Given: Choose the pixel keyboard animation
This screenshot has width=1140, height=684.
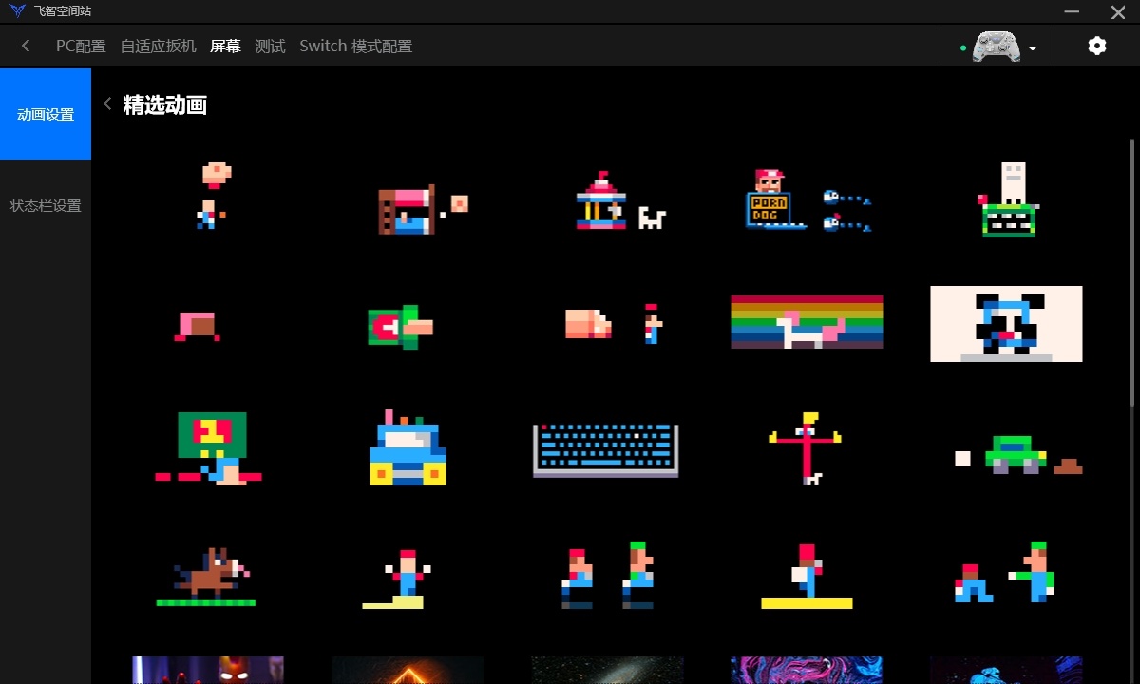Looking at the screenshot, I should pyautogui.click(x=607, y=449).
